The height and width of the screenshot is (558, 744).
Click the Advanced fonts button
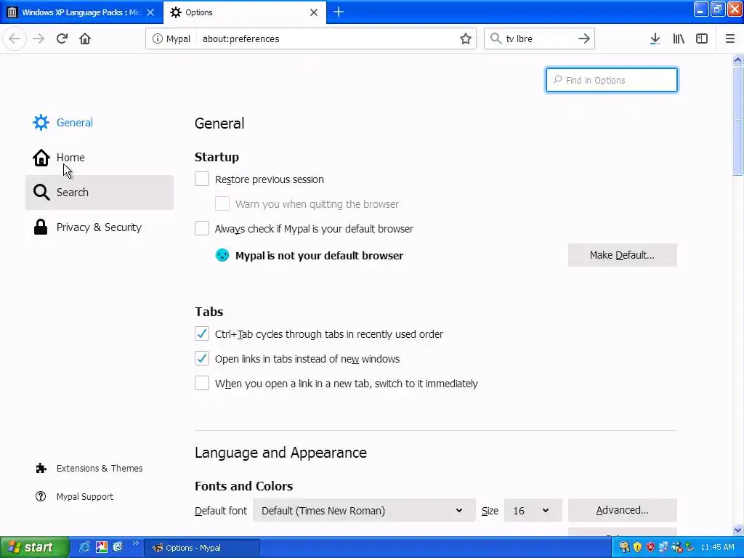tap(622, 510)
